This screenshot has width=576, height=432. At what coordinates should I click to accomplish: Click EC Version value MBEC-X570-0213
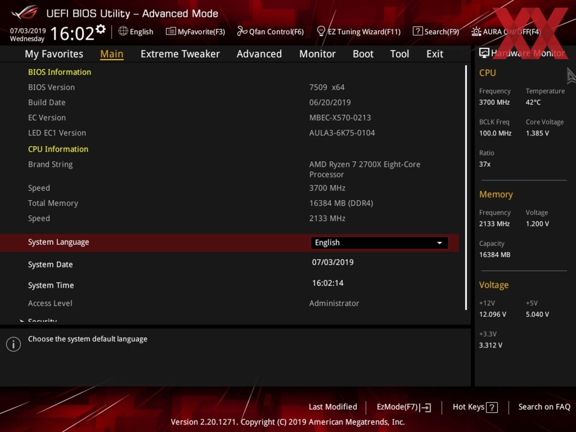coord(340,118)
